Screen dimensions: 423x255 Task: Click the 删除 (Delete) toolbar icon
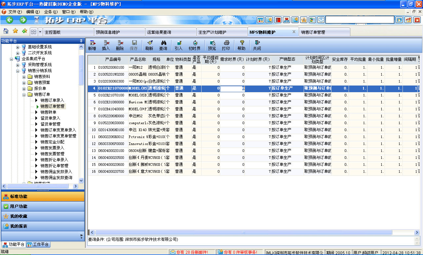point(120,45)
